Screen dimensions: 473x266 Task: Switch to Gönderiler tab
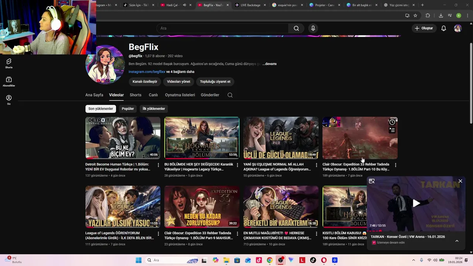tap(210, 95)
